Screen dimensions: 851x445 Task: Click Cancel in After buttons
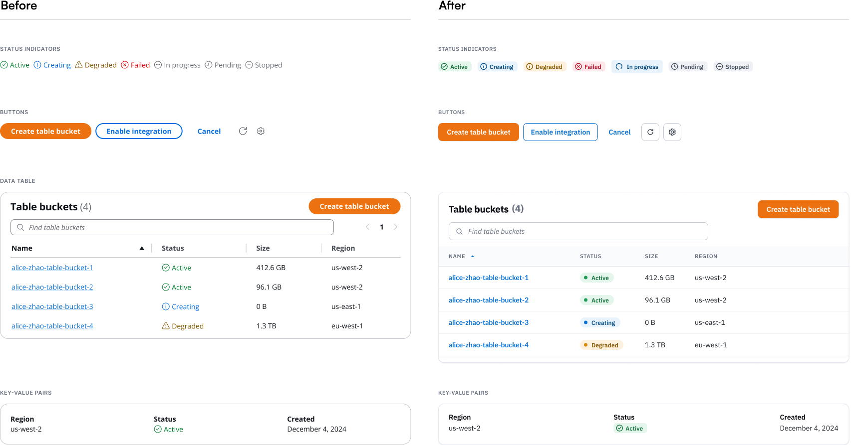click(x=619, y=132)
